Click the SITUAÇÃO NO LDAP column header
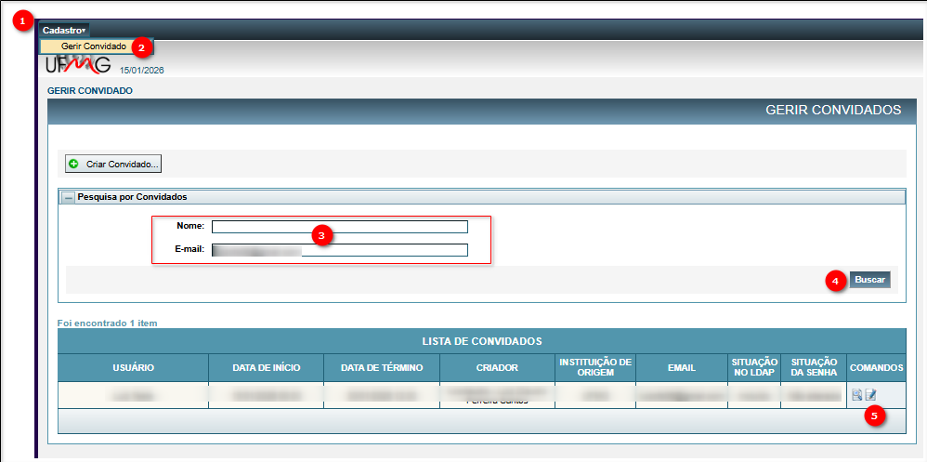 coord(754,368)
